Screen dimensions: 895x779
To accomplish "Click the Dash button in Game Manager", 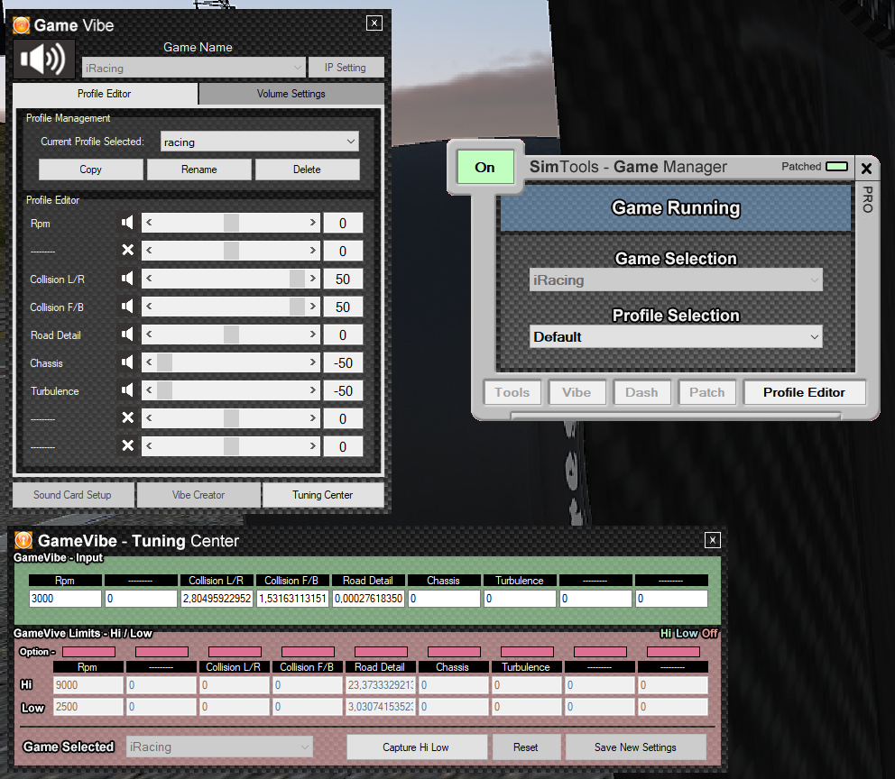I will point(641,392).
